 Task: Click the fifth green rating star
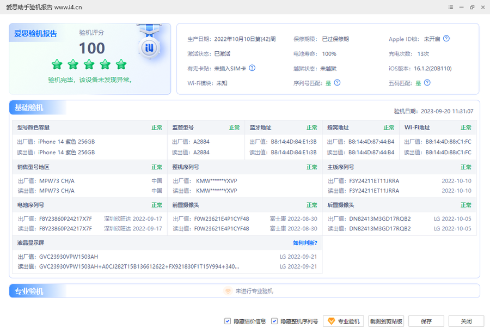coord(121,65)
